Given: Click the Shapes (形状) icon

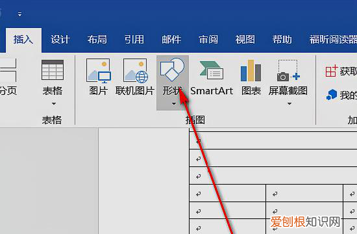Looking at the screenshot, I should 173,70.
